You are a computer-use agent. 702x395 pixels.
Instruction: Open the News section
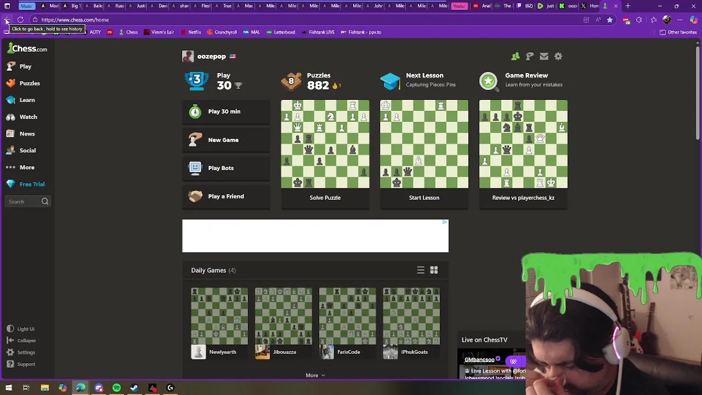pos(21,134)
